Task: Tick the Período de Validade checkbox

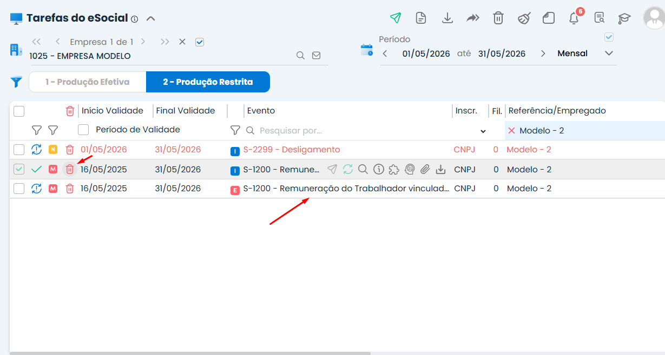Action: tap(83, 130)
